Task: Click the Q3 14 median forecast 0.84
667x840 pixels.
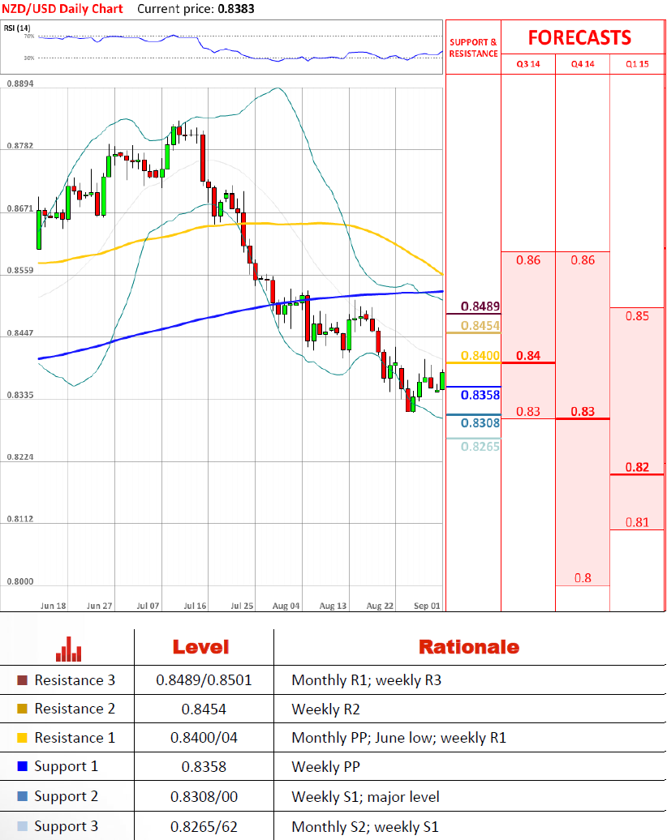Action: (528, 356)
